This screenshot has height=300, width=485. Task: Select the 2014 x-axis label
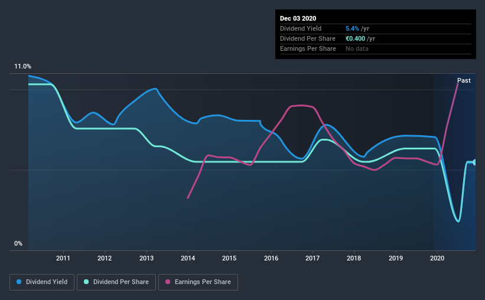[188, 258]
